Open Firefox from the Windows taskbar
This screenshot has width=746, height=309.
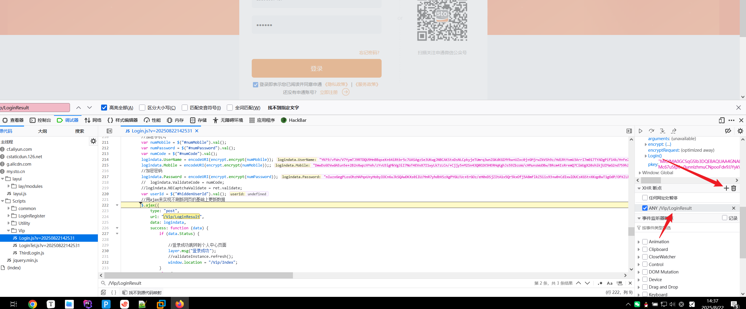179,304
